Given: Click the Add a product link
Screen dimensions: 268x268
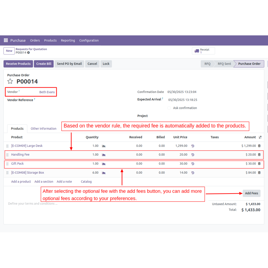Looking at the screenshot, I should [x=21, y=182].
